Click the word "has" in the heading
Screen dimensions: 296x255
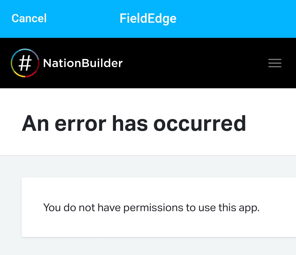click(130, 123)
